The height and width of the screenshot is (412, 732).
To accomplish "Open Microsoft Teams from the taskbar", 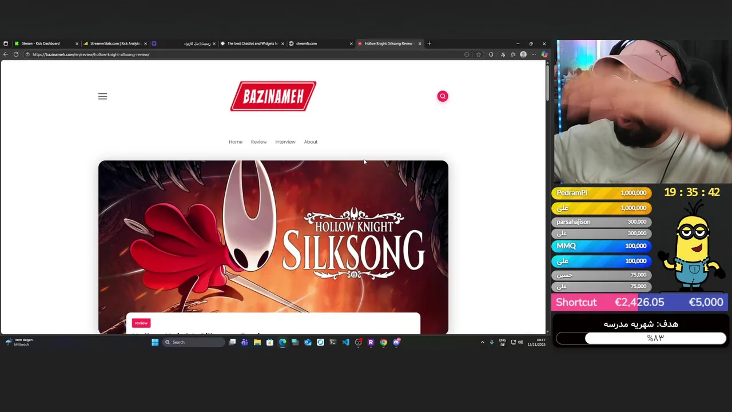I will 244,342.
